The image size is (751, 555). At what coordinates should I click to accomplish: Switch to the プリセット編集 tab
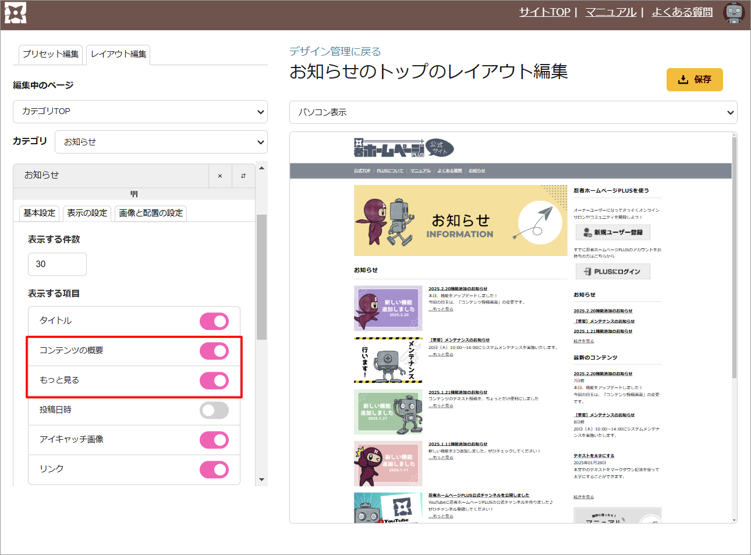tap(51, 54)
